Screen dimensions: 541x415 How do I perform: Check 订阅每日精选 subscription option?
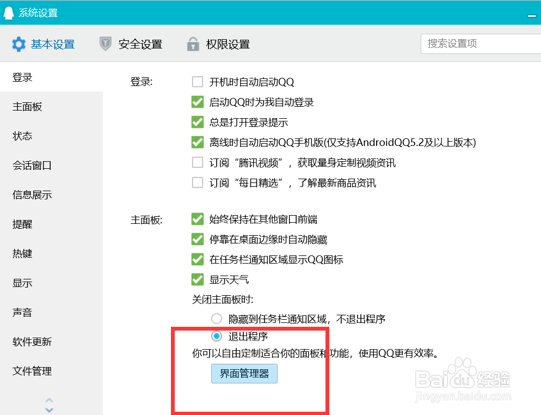pyautogui.click(x=198, y=182)
